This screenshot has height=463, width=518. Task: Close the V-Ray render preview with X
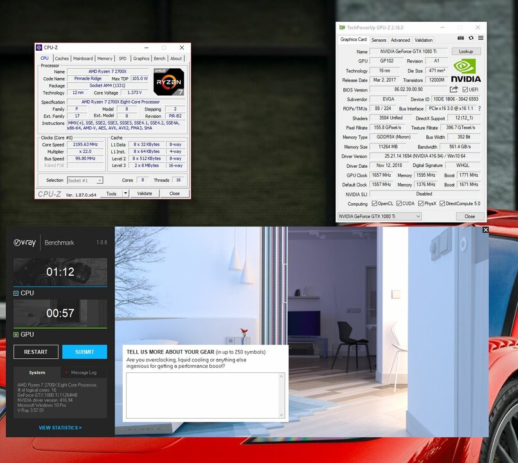pyautogui.click(x=485, y=230)
